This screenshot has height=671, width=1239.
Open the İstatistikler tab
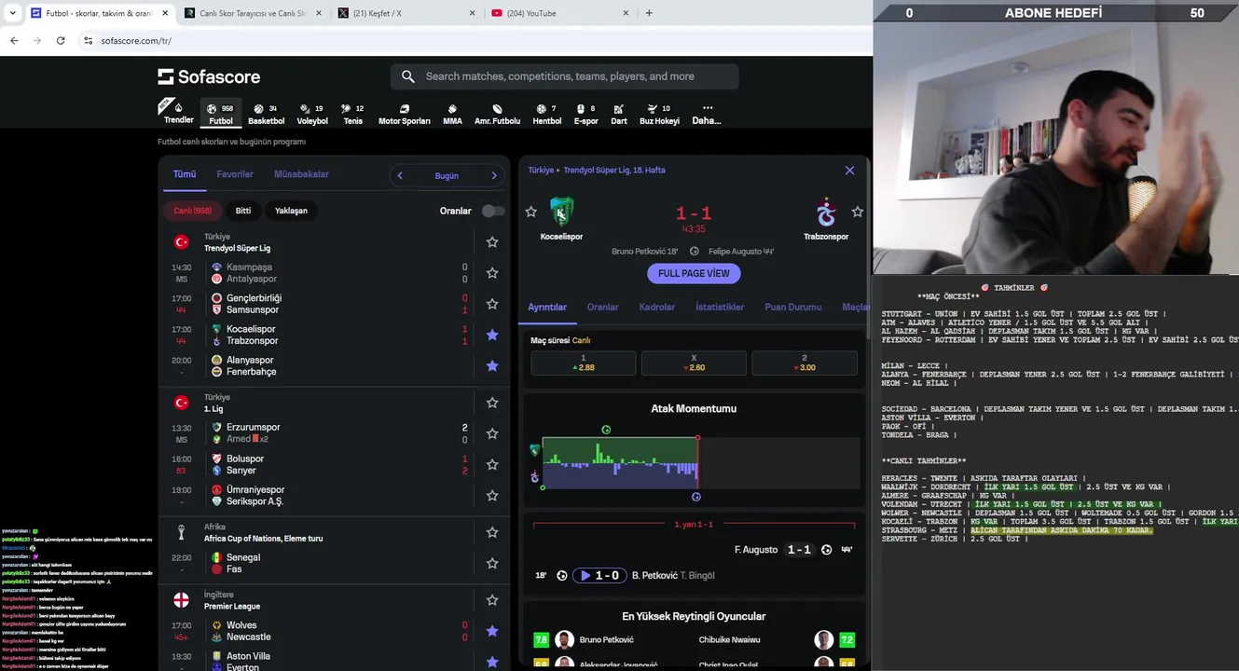click(x=720, y=307)
